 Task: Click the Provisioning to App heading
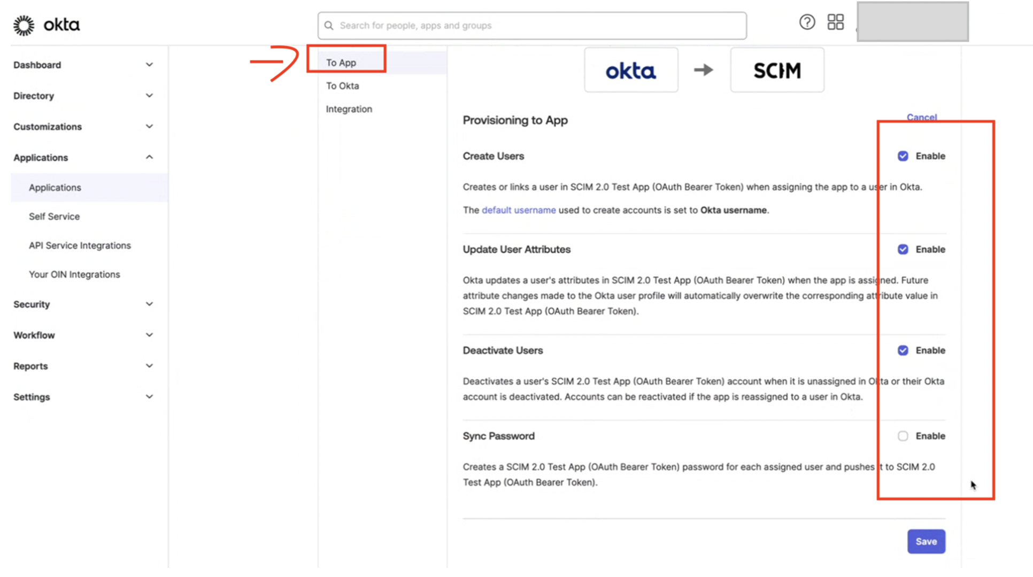tap(515, 120)
